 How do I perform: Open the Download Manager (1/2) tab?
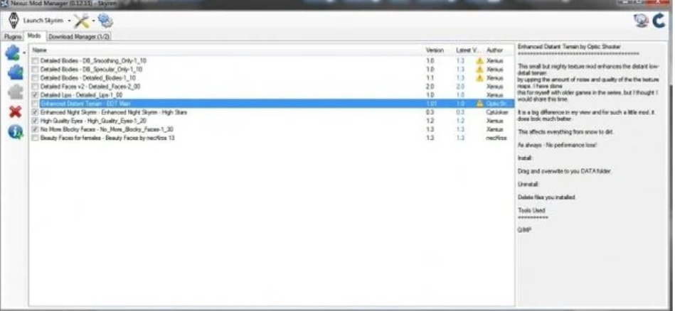click(x=79, y=37)
